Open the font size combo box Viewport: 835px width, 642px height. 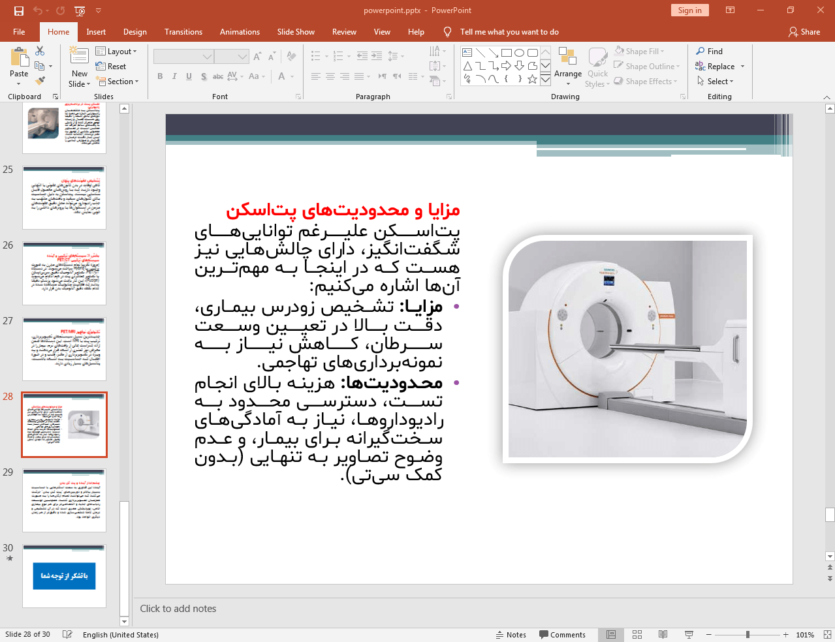click(232, 57)
